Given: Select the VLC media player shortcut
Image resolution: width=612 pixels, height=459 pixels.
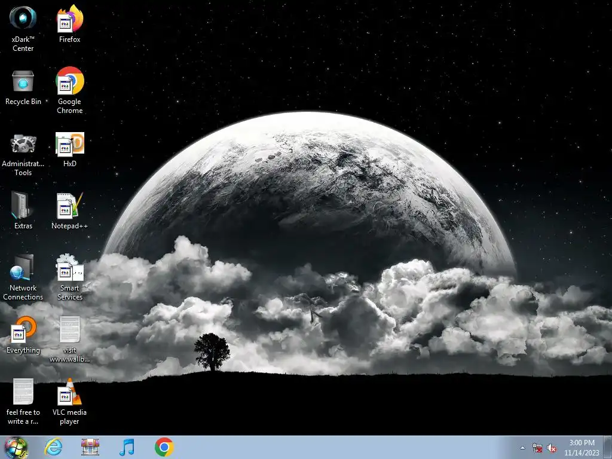Looking at the screenshot, I should coord(69,401).
